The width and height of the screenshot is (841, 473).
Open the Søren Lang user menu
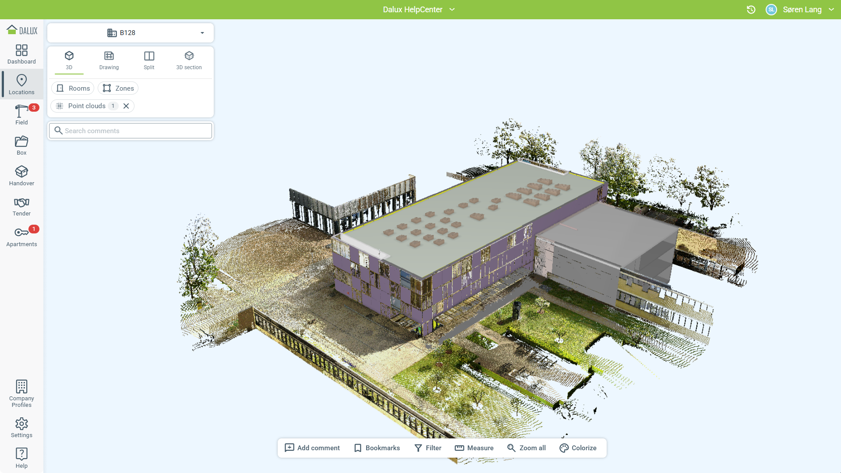[802, 10]
